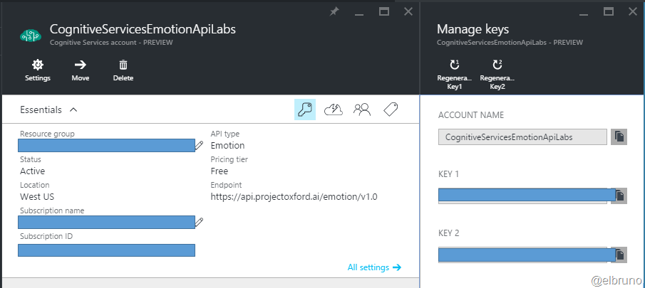Delete the Cognitive Services account
Screen dimensions: 645x288
123,70
